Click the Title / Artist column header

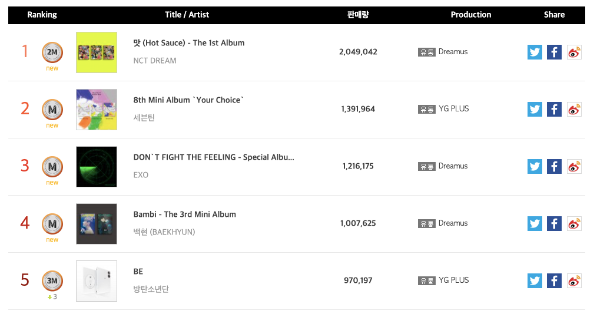(x=187, y=15)
